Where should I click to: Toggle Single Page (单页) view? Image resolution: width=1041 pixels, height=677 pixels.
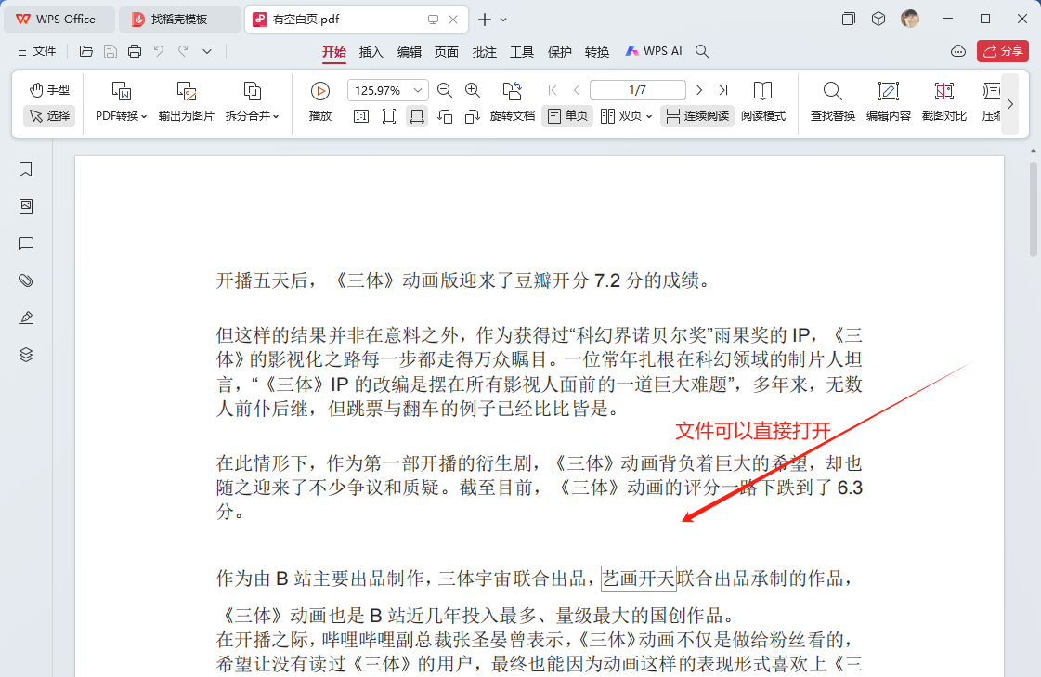point(567,116)
